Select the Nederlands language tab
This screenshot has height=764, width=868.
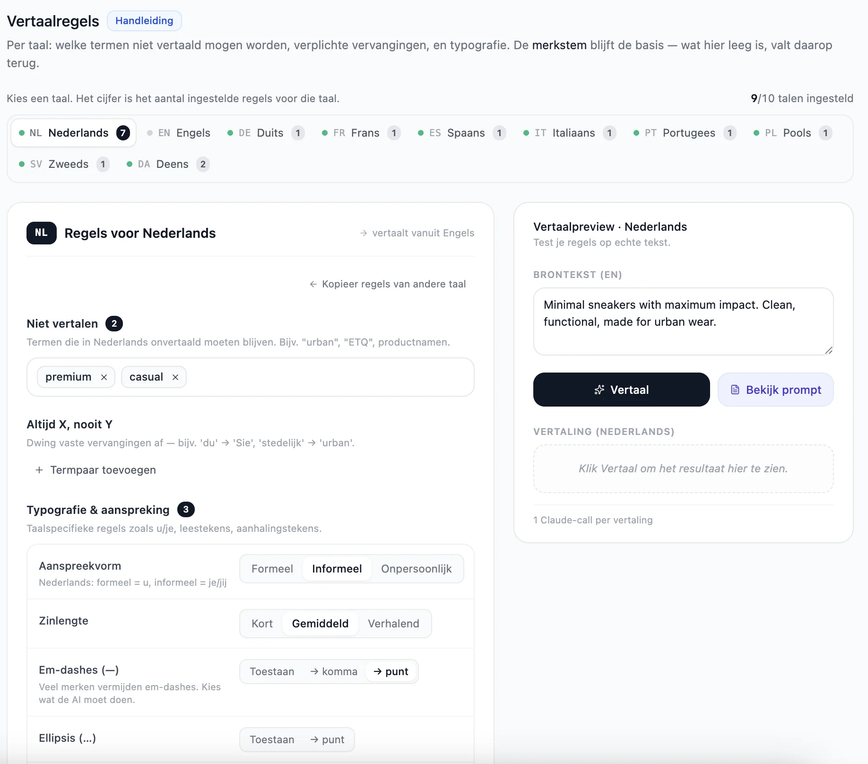[74, 133]
